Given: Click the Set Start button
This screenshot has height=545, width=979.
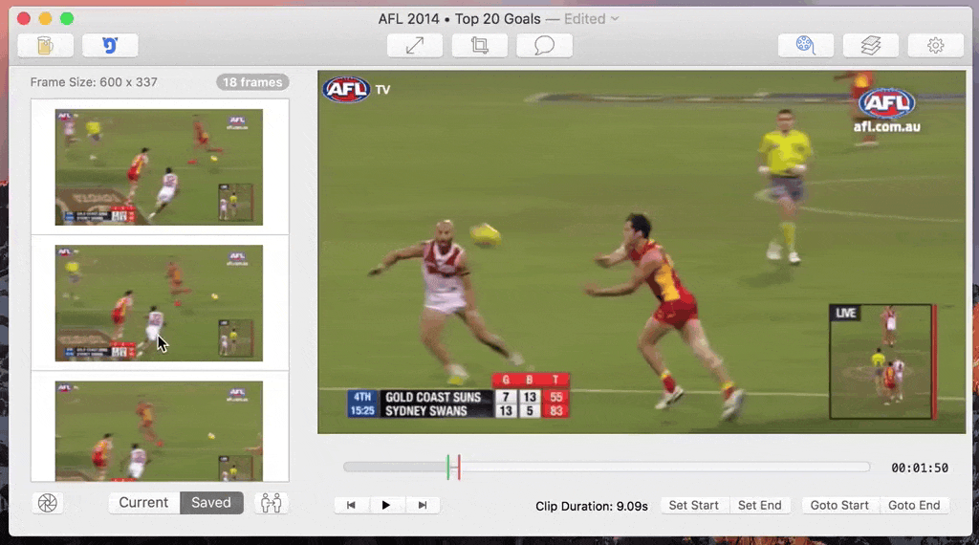Looking at the screenshot, I should (x=693, y=505).
